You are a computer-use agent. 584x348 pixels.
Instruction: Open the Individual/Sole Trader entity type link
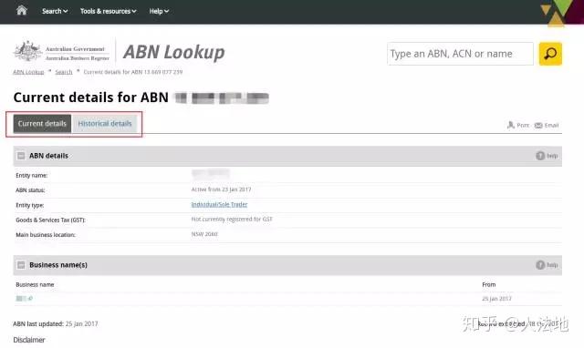tap(219, 204)
